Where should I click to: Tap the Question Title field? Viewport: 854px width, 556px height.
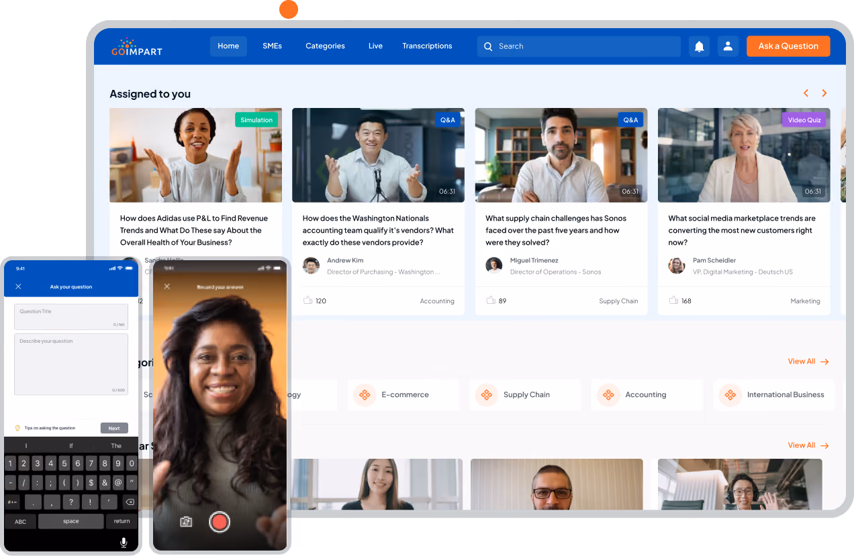click(x=71, y=317)
